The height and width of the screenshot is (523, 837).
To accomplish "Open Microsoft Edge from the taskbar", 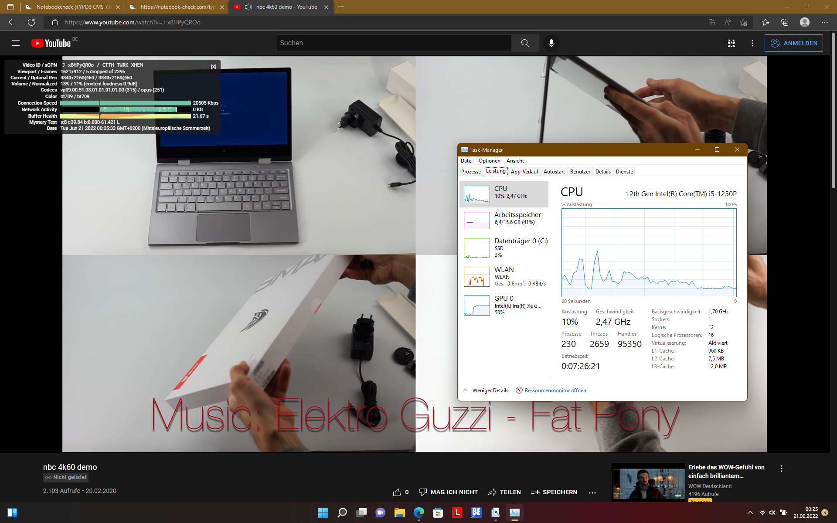I will [x=418, y=513].
